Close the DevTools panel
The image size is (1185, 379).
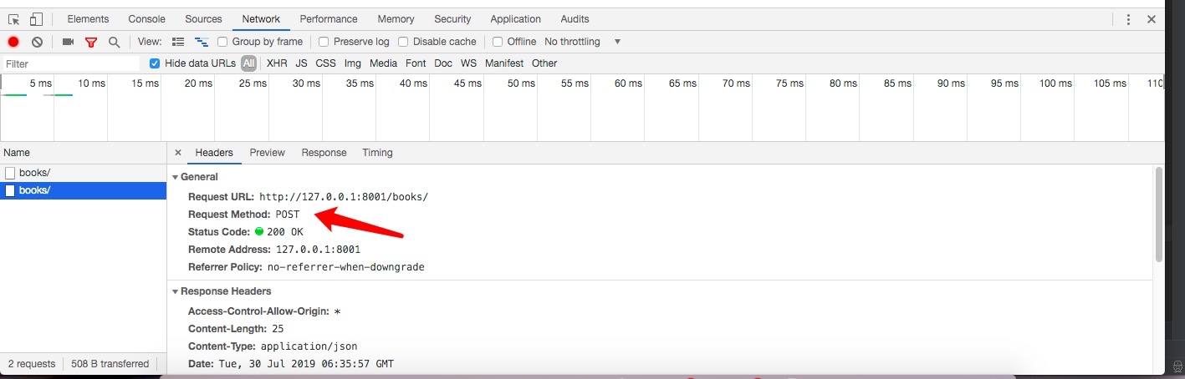tap(1152, 19)
